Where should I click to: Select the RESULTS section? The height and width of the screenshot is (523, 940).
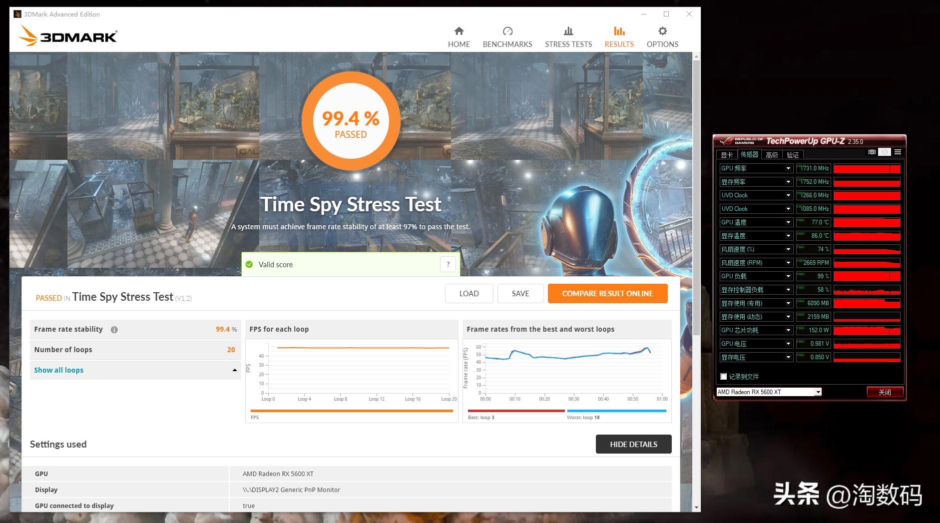[619, 37]
